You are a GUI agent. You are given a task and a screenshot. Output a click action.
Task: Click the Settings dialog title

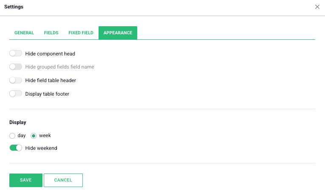pyautogui.click(x=14, y=7)
